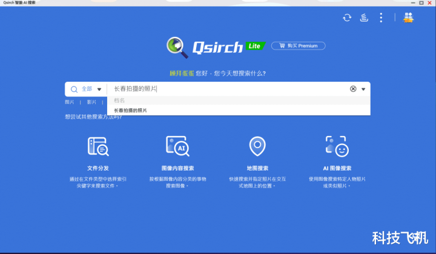The width and height of the screenshot is (436, 254).
Task: Click the Lite edition badge
Action: pos(256,46)
